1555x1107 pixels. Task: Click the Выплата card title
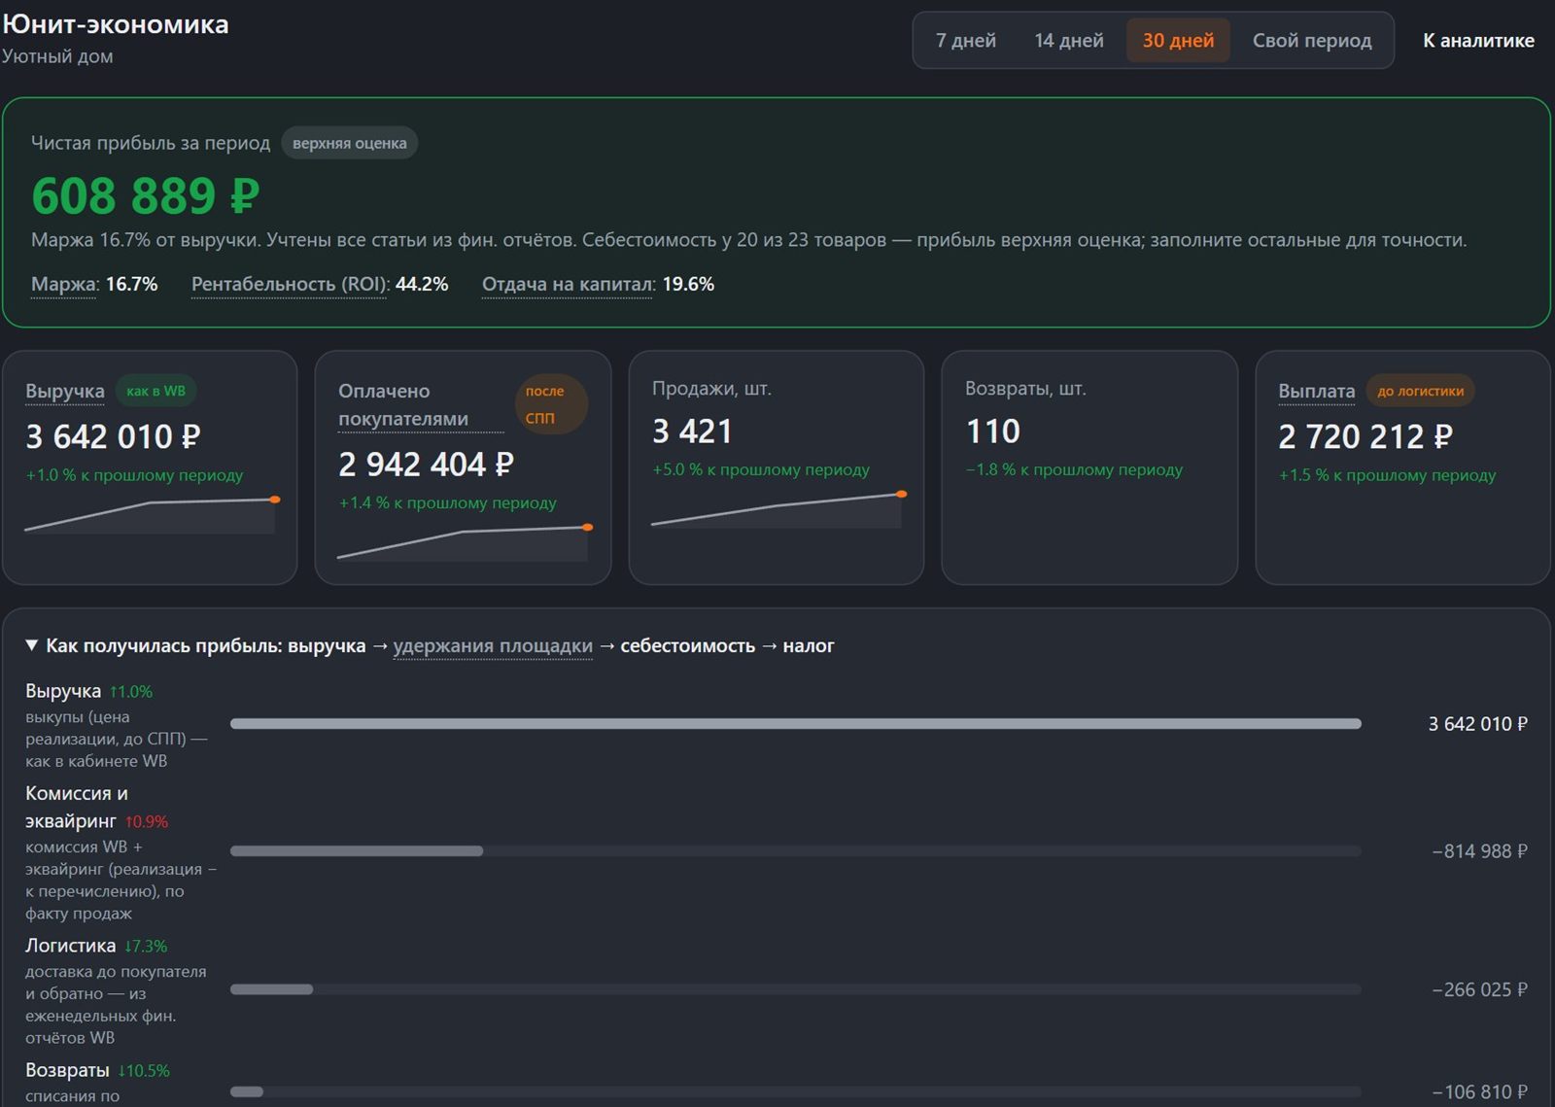point(1316,391)
